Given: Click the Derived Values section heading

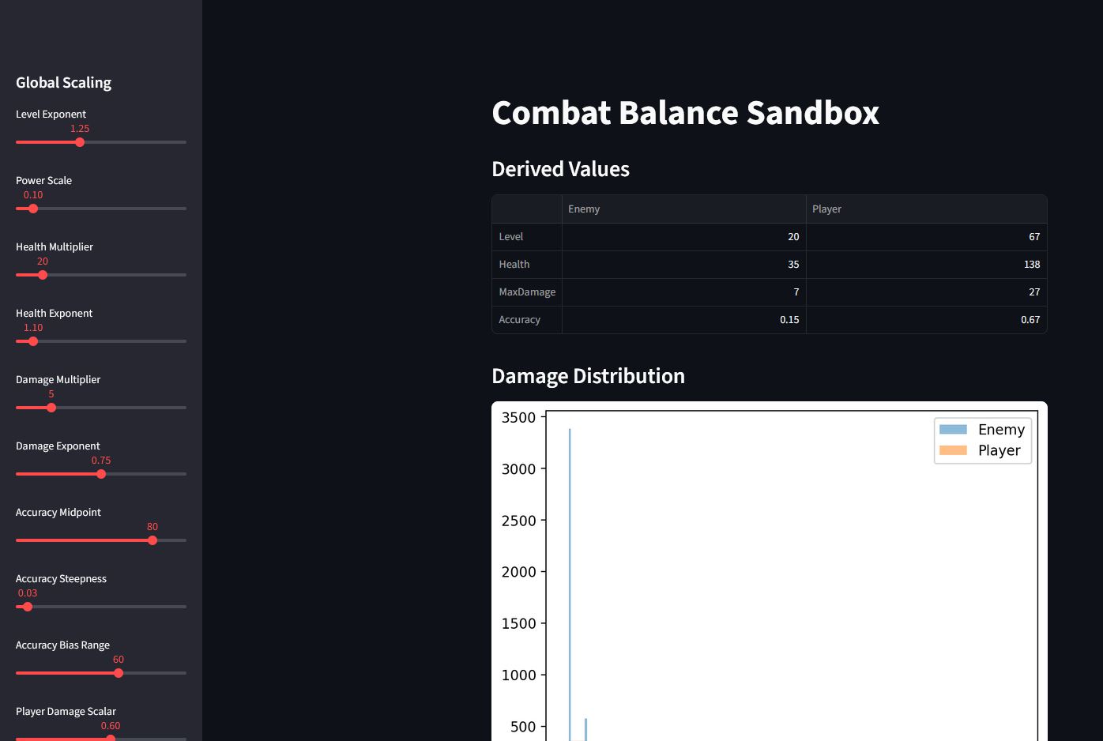Looking at the screenshot, I should click(x=560, y=168).
